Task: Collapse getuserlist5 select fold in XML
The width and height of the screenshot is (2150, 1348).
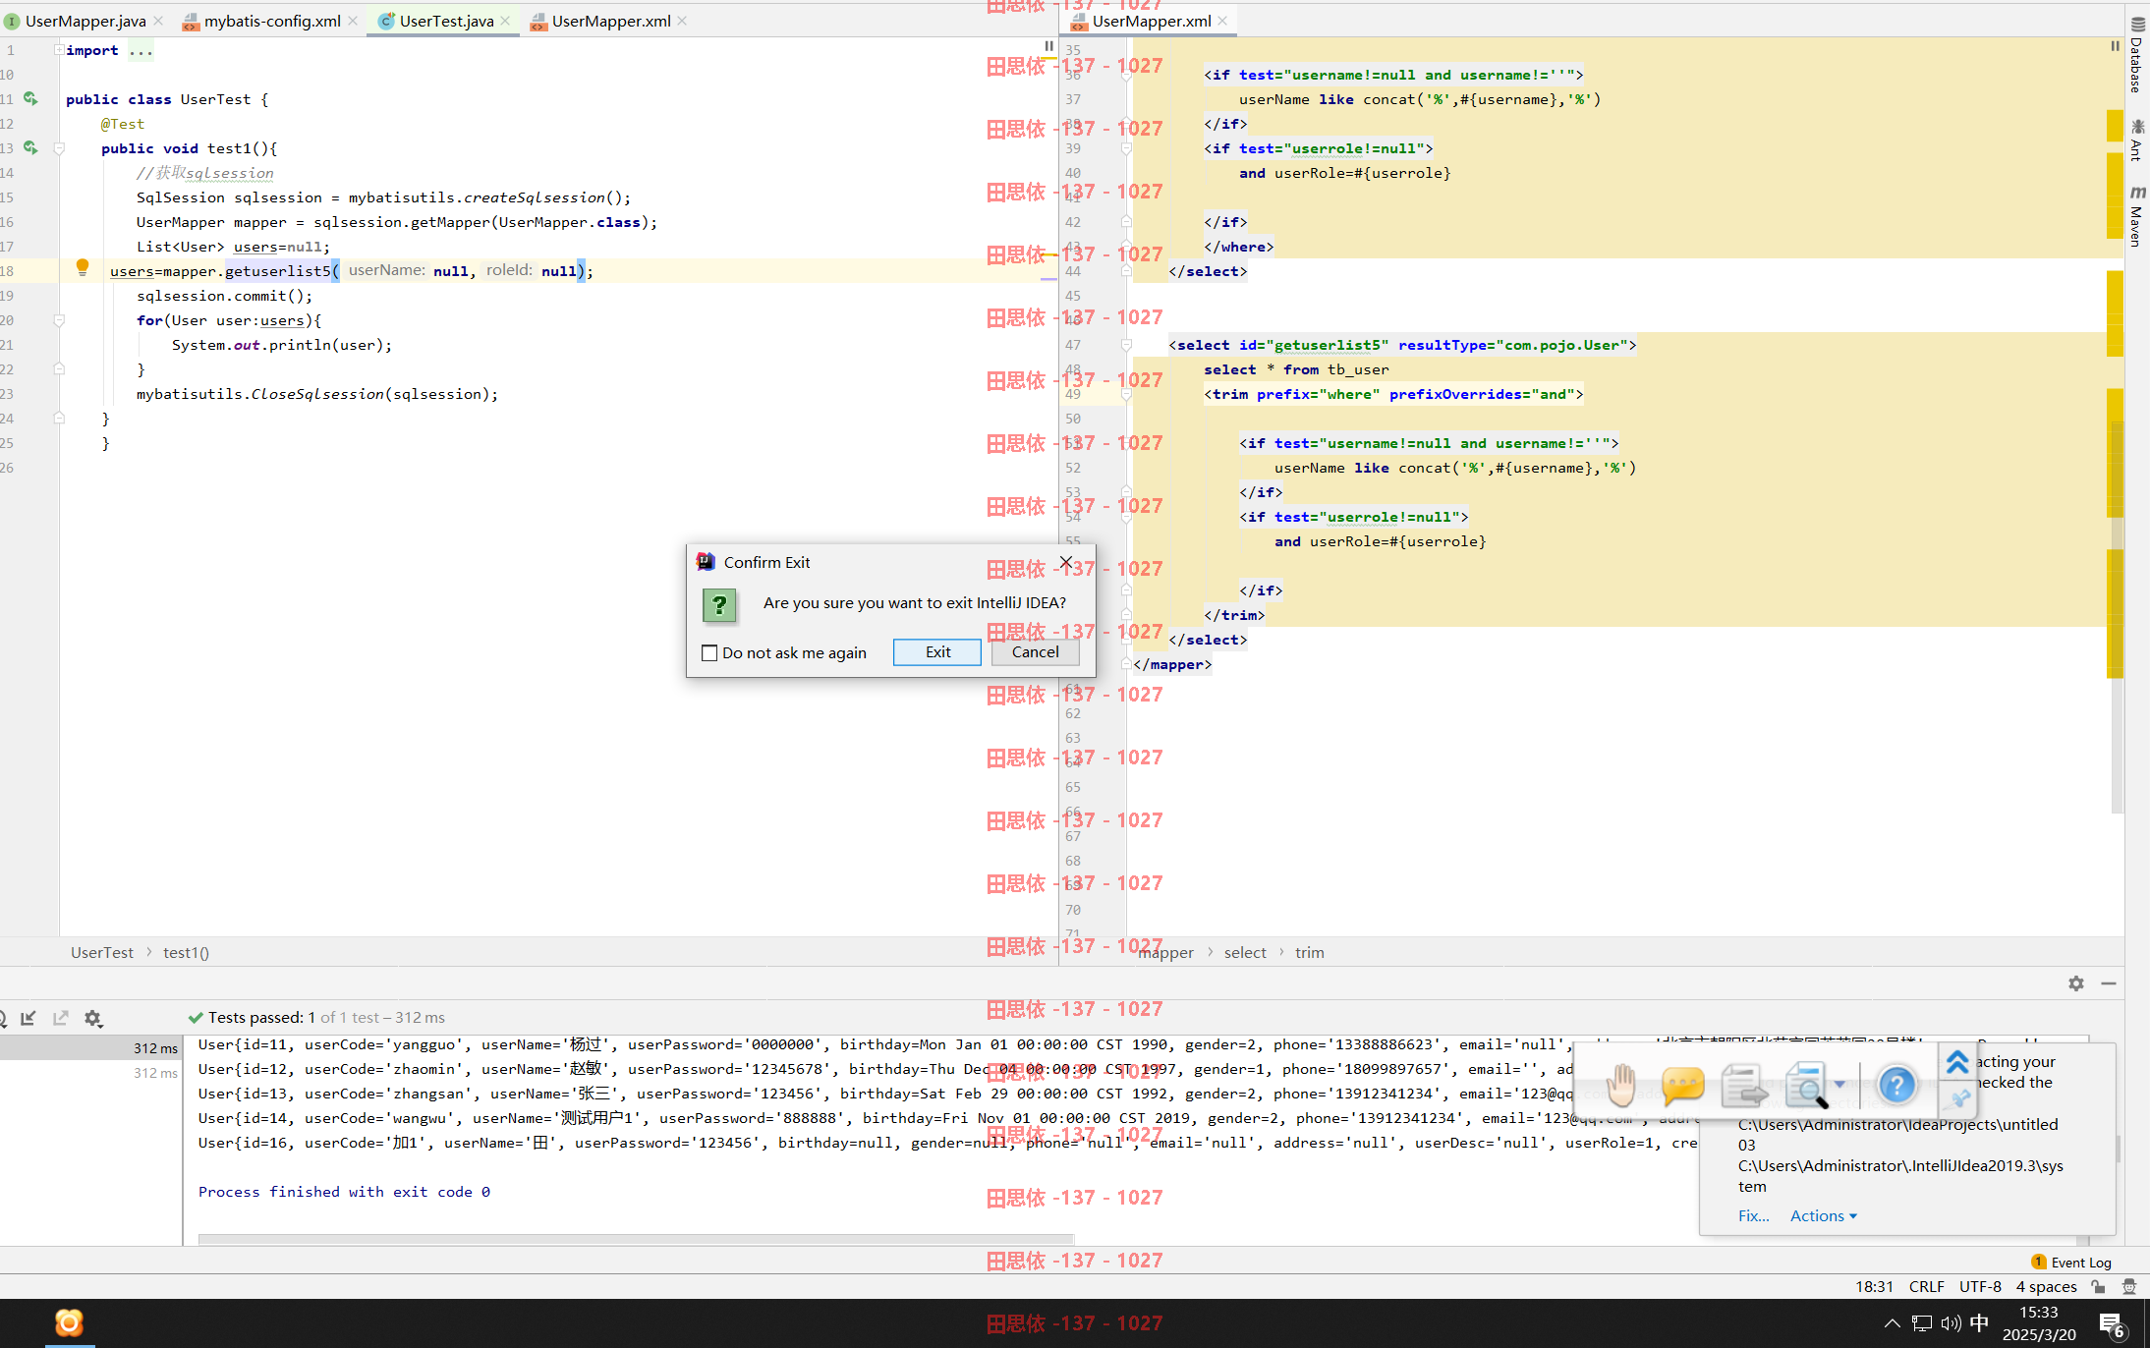Action: coord(1126,345)
